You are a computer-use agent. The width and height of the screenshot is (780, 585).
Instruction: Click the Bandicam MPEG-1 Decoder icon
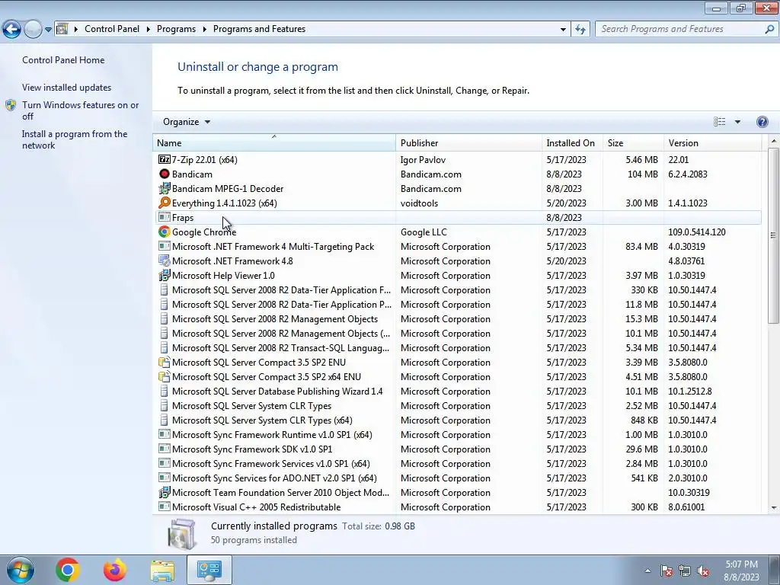tap(165, 189)
